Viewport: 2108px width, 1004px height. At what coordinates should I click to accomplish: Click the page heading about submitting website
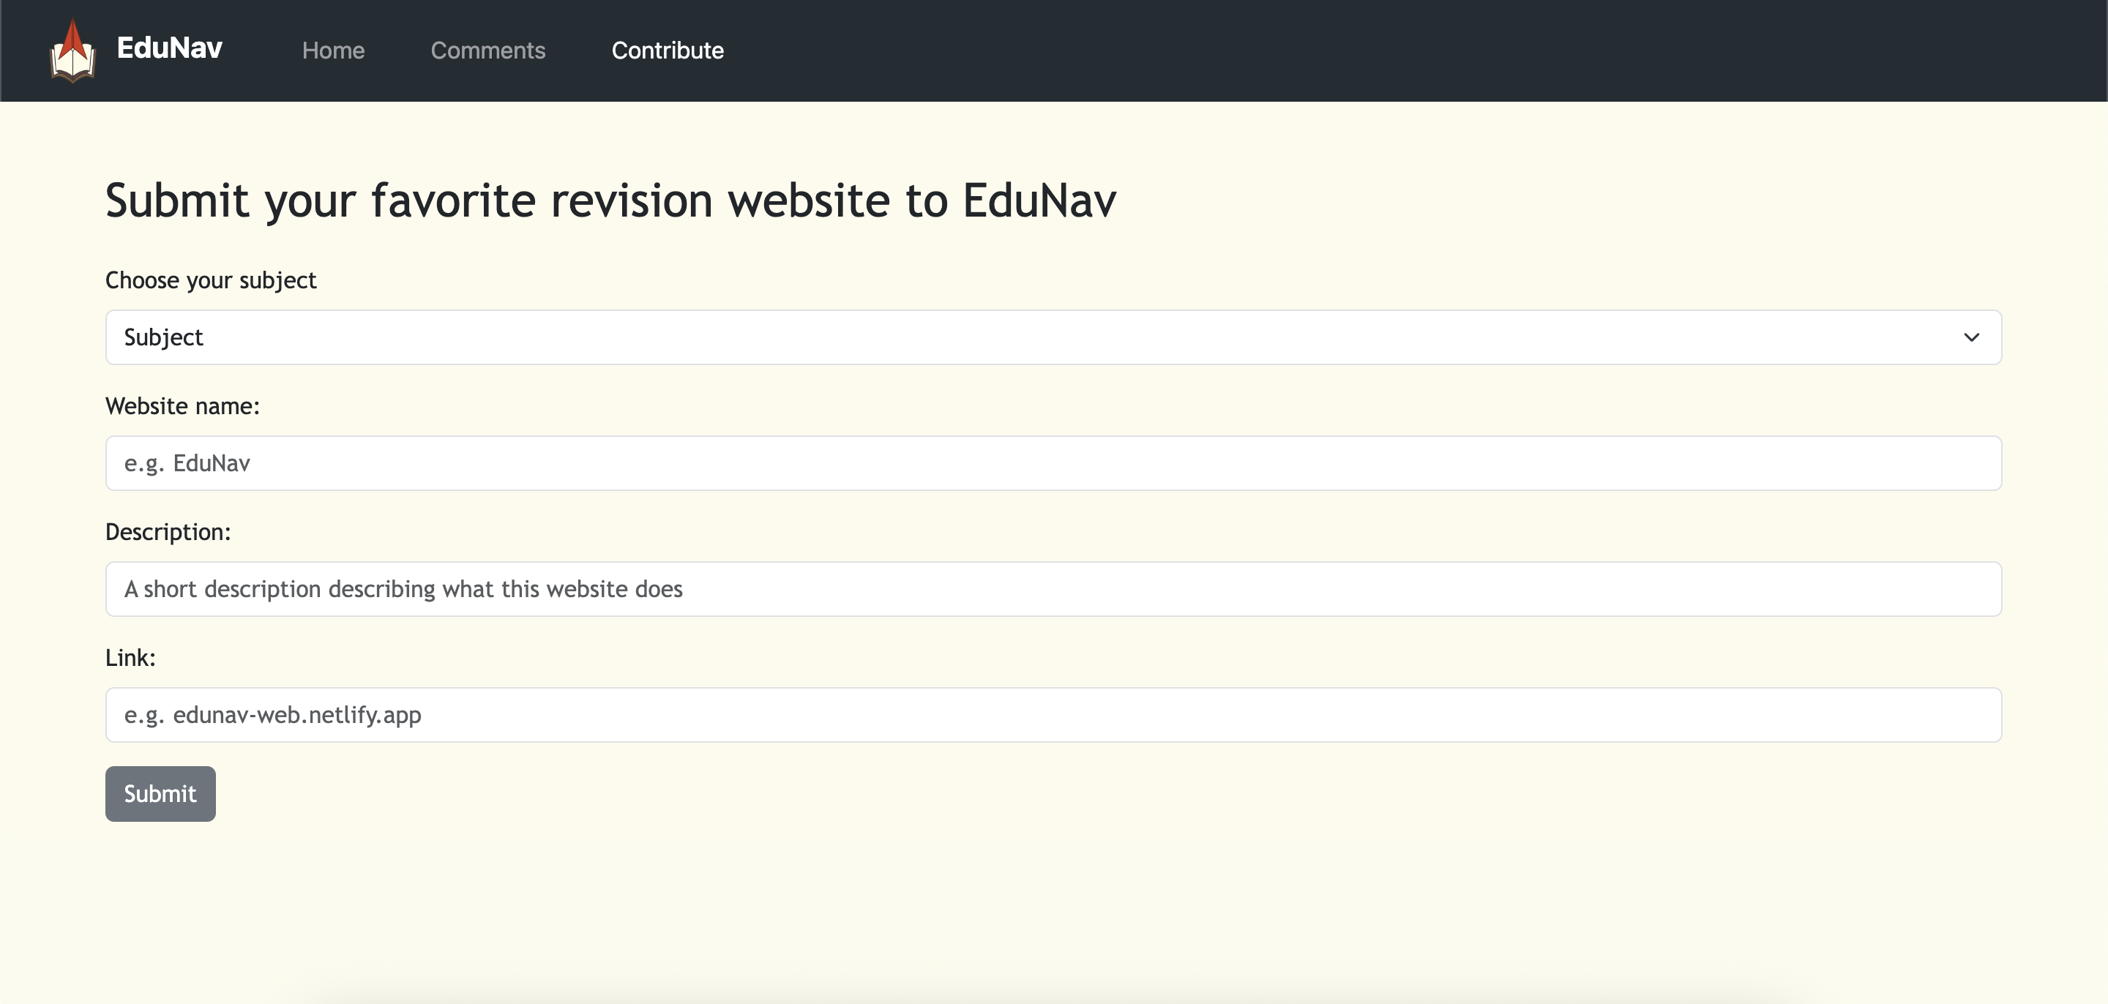(610, 201)
